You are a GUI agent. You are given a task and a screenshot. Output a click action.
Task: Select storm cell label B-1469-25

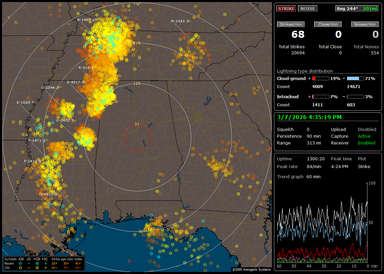point(87,20)
